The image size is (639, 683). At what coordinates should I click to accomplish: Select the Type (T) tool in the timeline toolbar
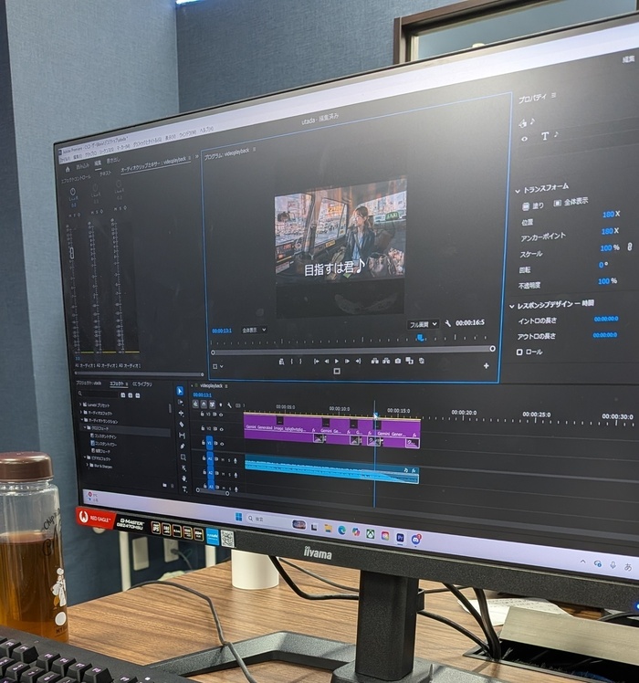(184, 489)
